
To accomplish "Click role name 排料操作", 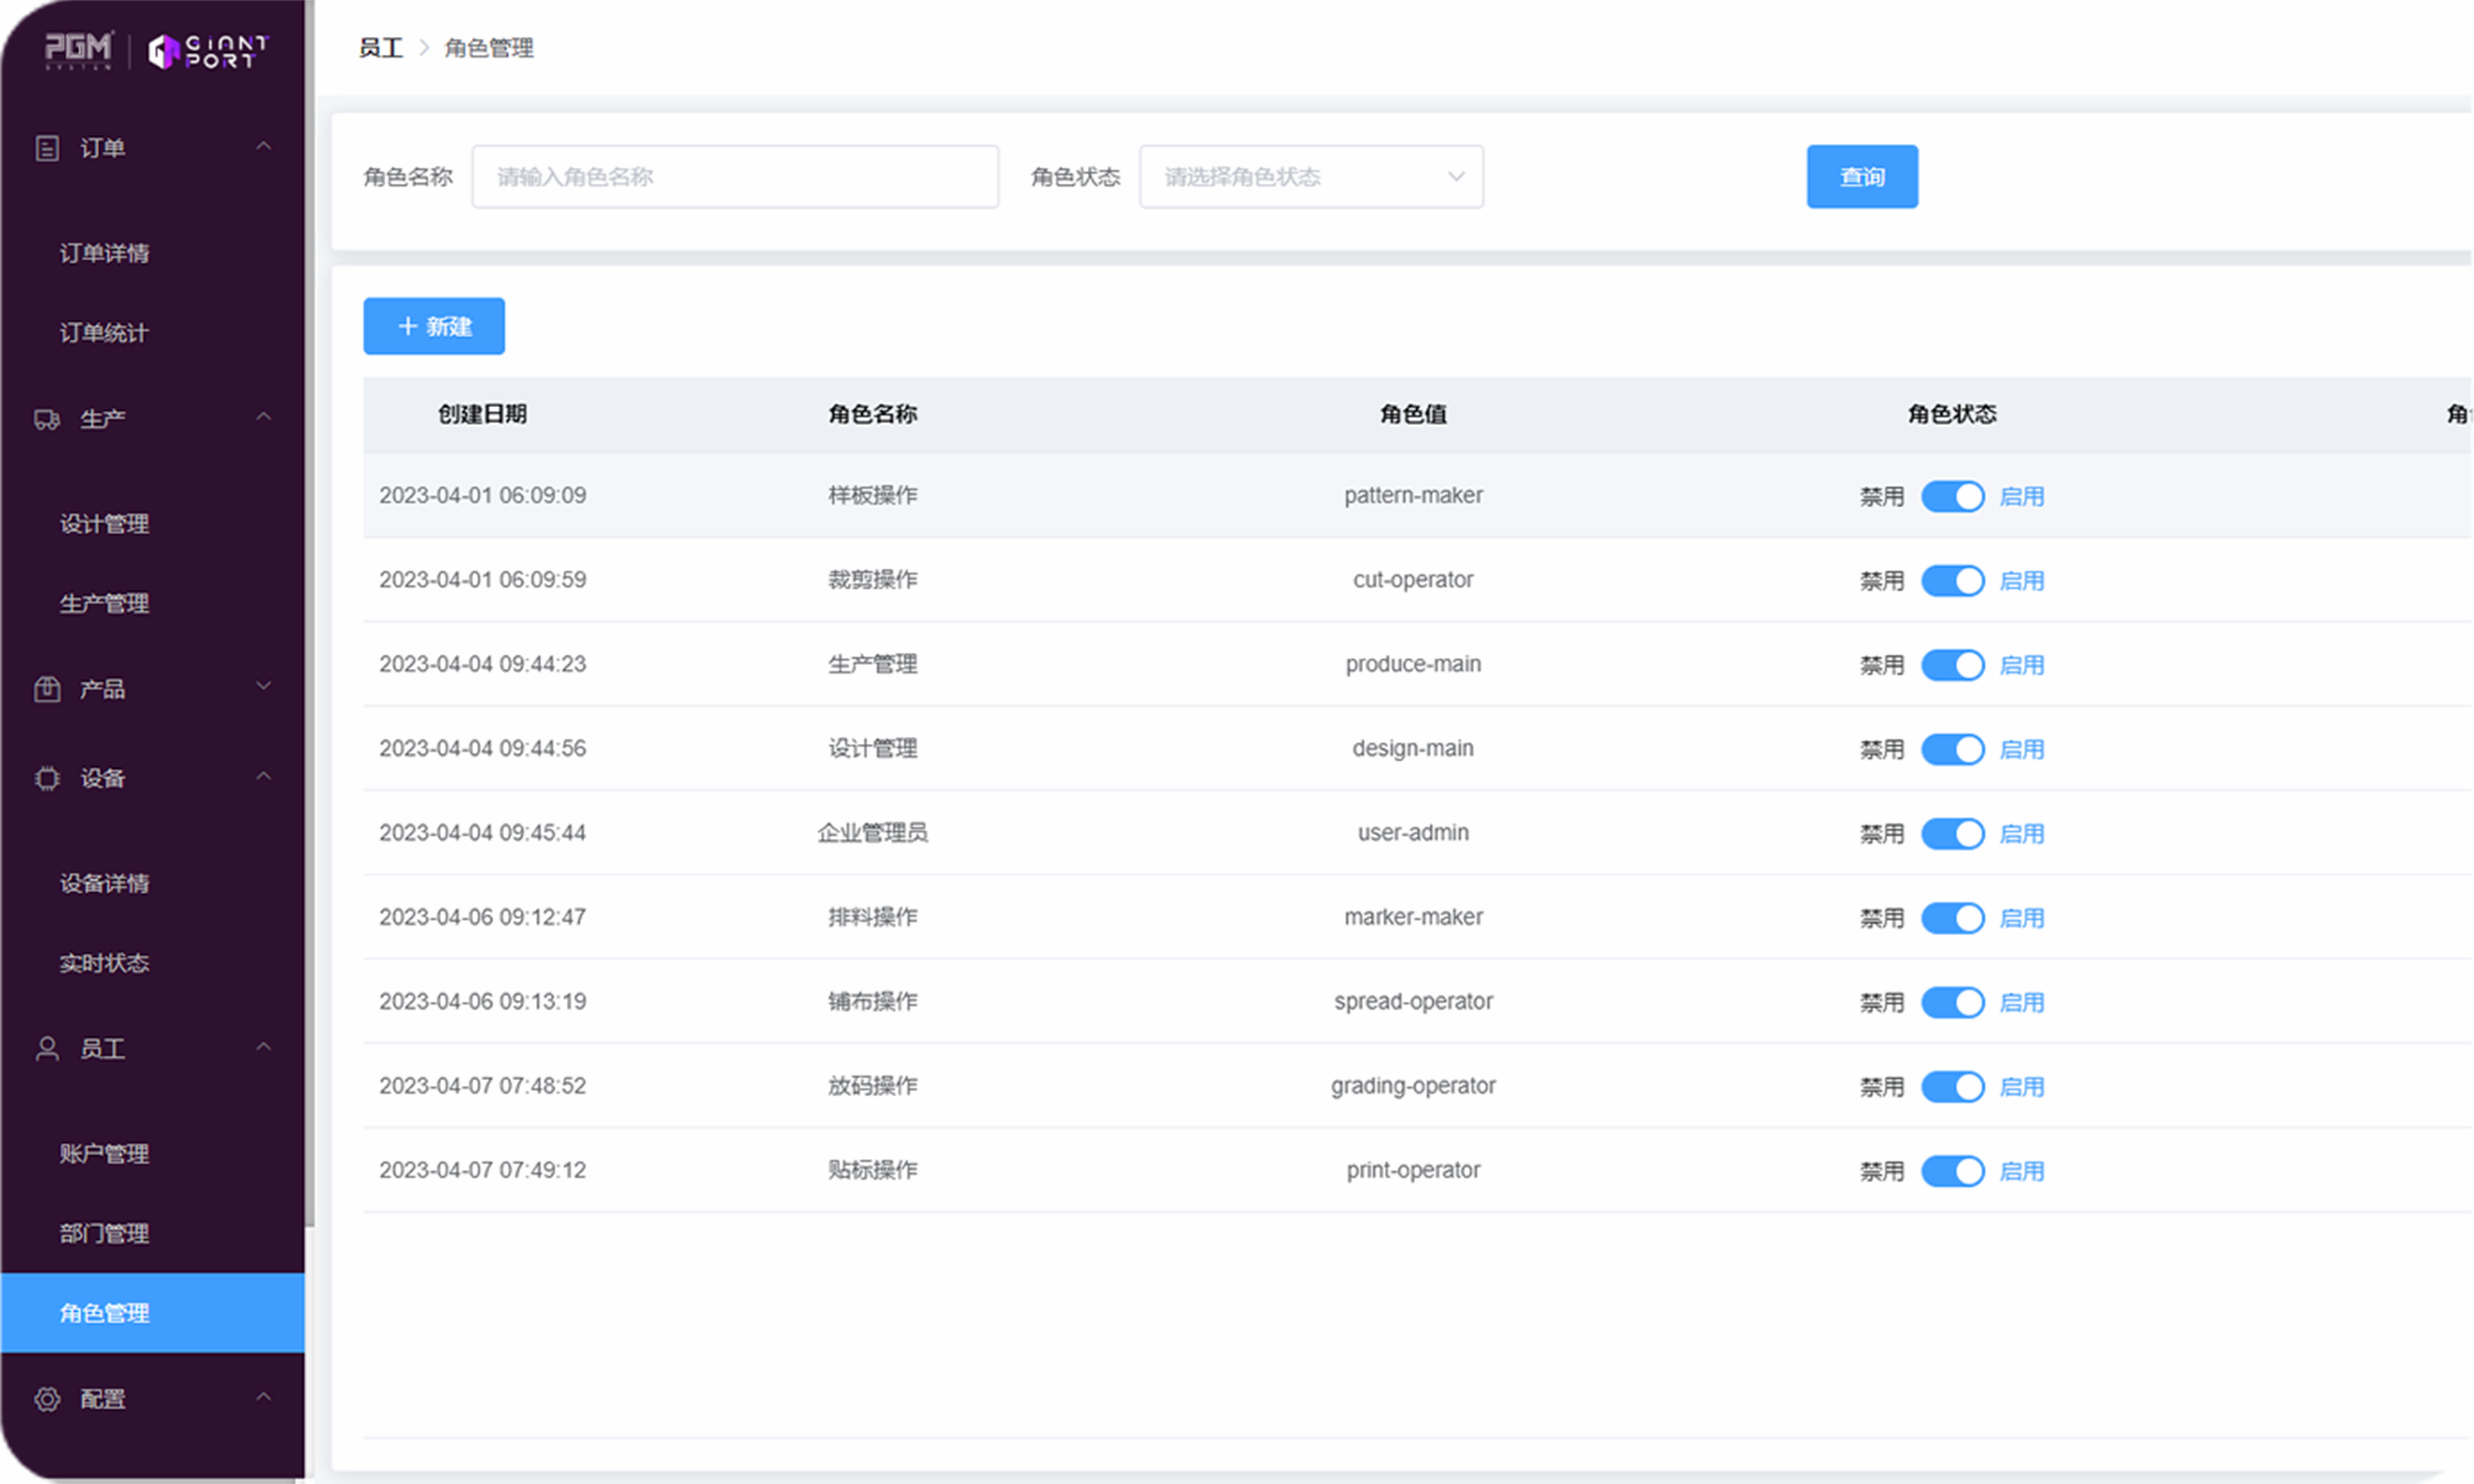I will click(x=873, y=917).
